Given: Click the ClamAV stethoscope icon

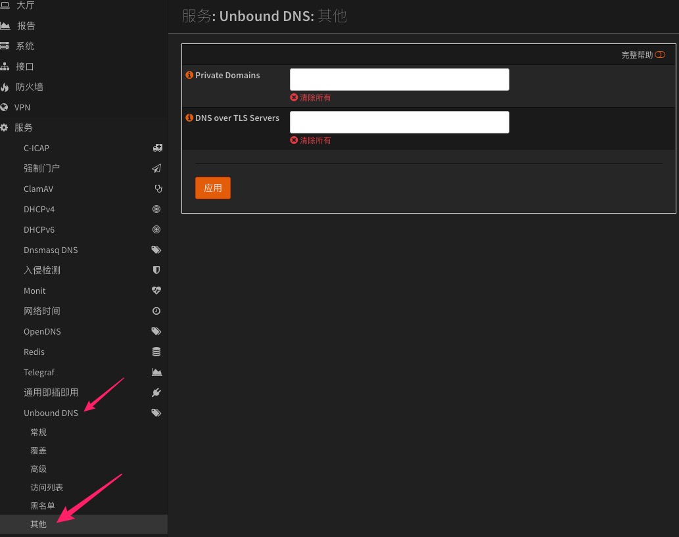Looking at the screenshot, I should pyautogui.click(x=157, y=189).
